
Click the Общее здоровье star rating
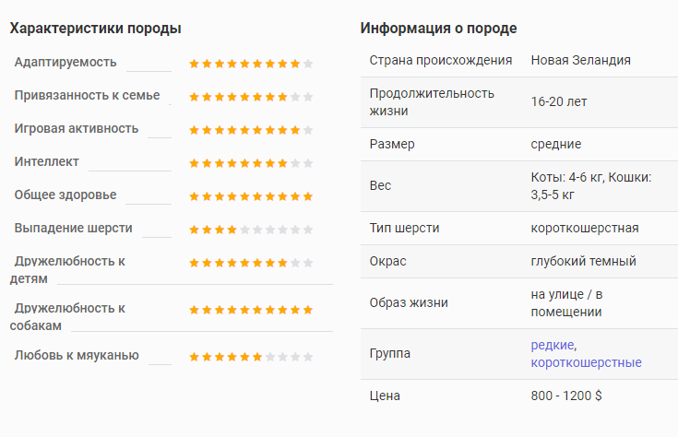(x=251, y=196)
